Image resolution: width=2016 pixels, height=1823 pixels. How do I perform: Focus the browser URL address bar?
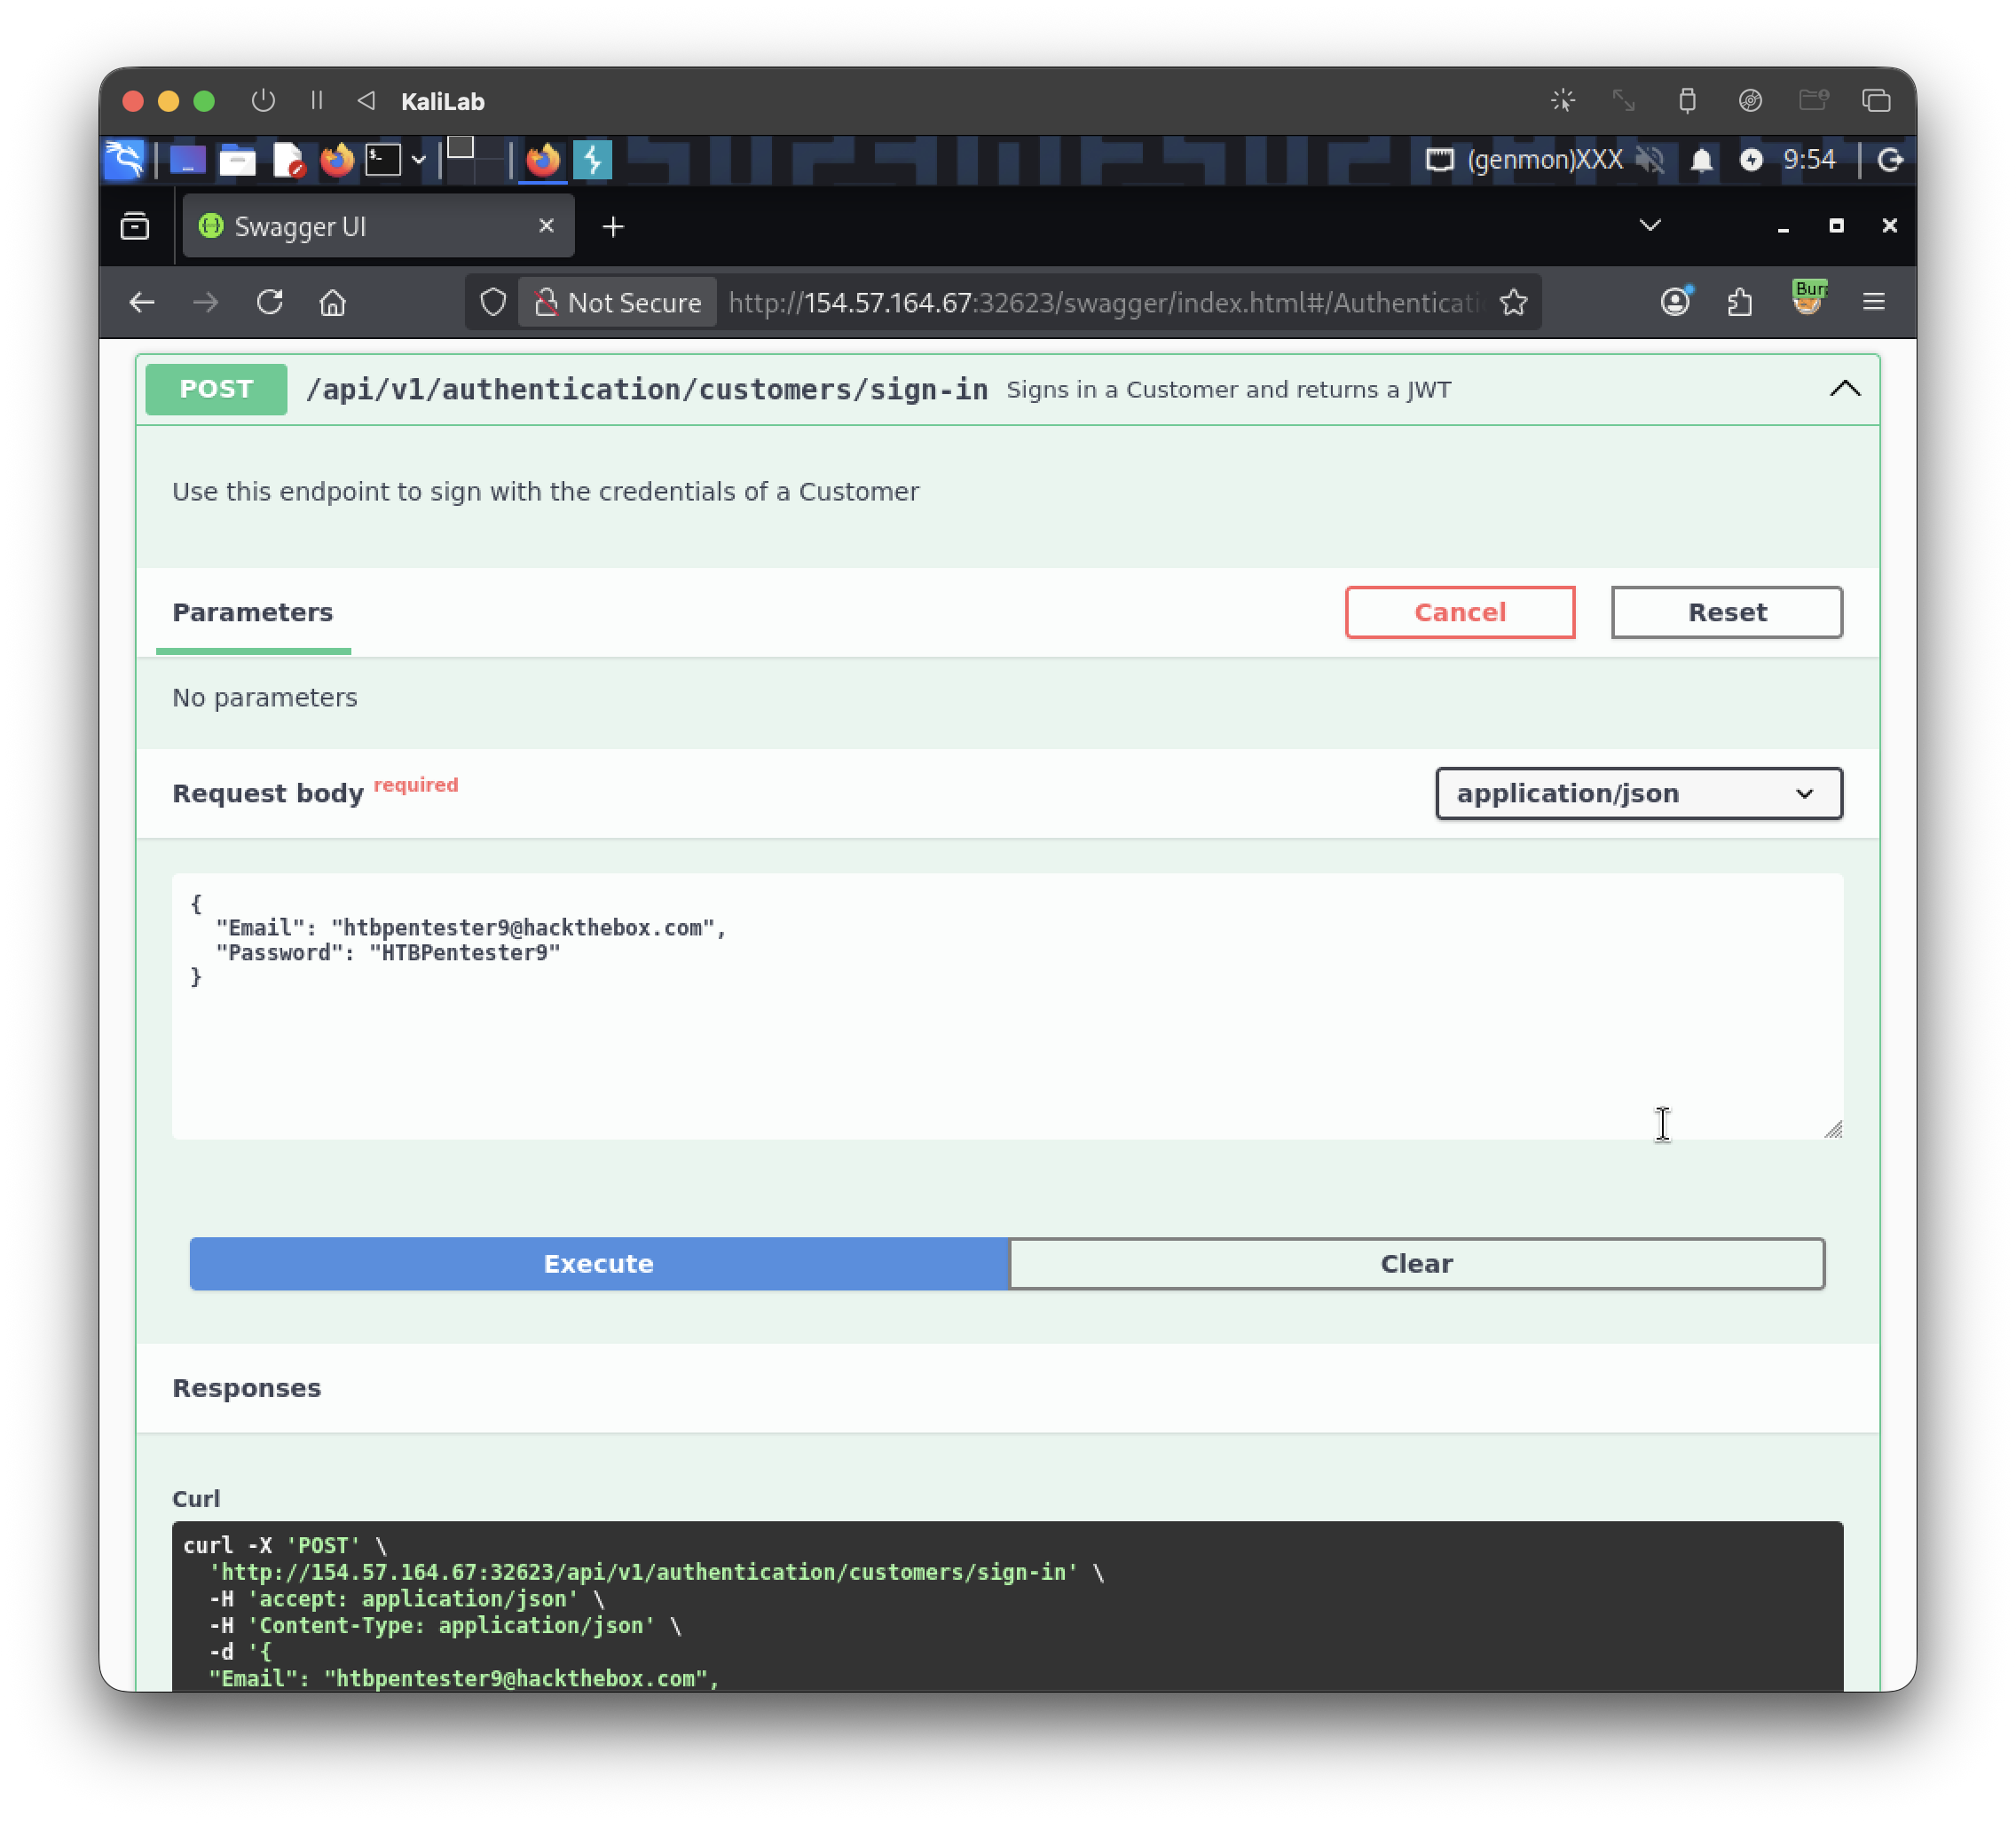[1104, 302]
